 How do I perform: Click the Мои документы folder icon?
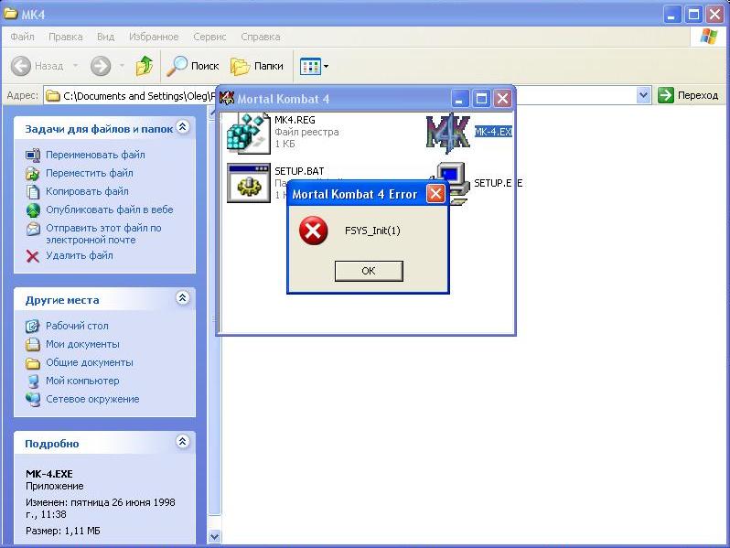33,345
